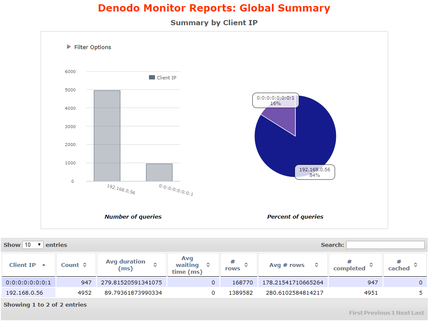Click the 192.168.0.56 x-axis label

pyautogui.click(x=121, y=189)
